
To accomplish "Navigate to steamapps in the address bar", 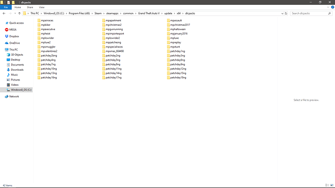I will [x=112, y=14].
